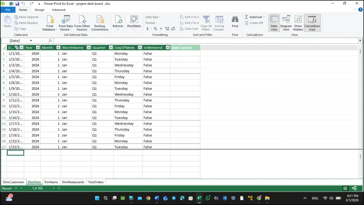Sort A to Z

coord(189,17)
